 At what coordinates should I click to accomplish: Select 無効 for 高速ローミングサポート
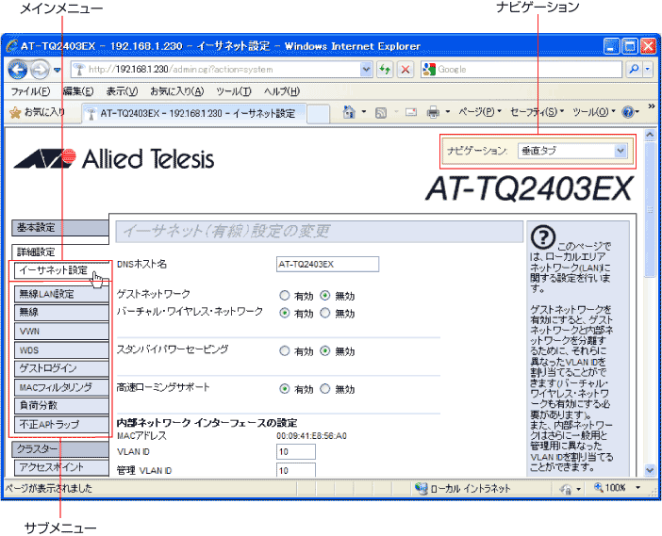324,389
